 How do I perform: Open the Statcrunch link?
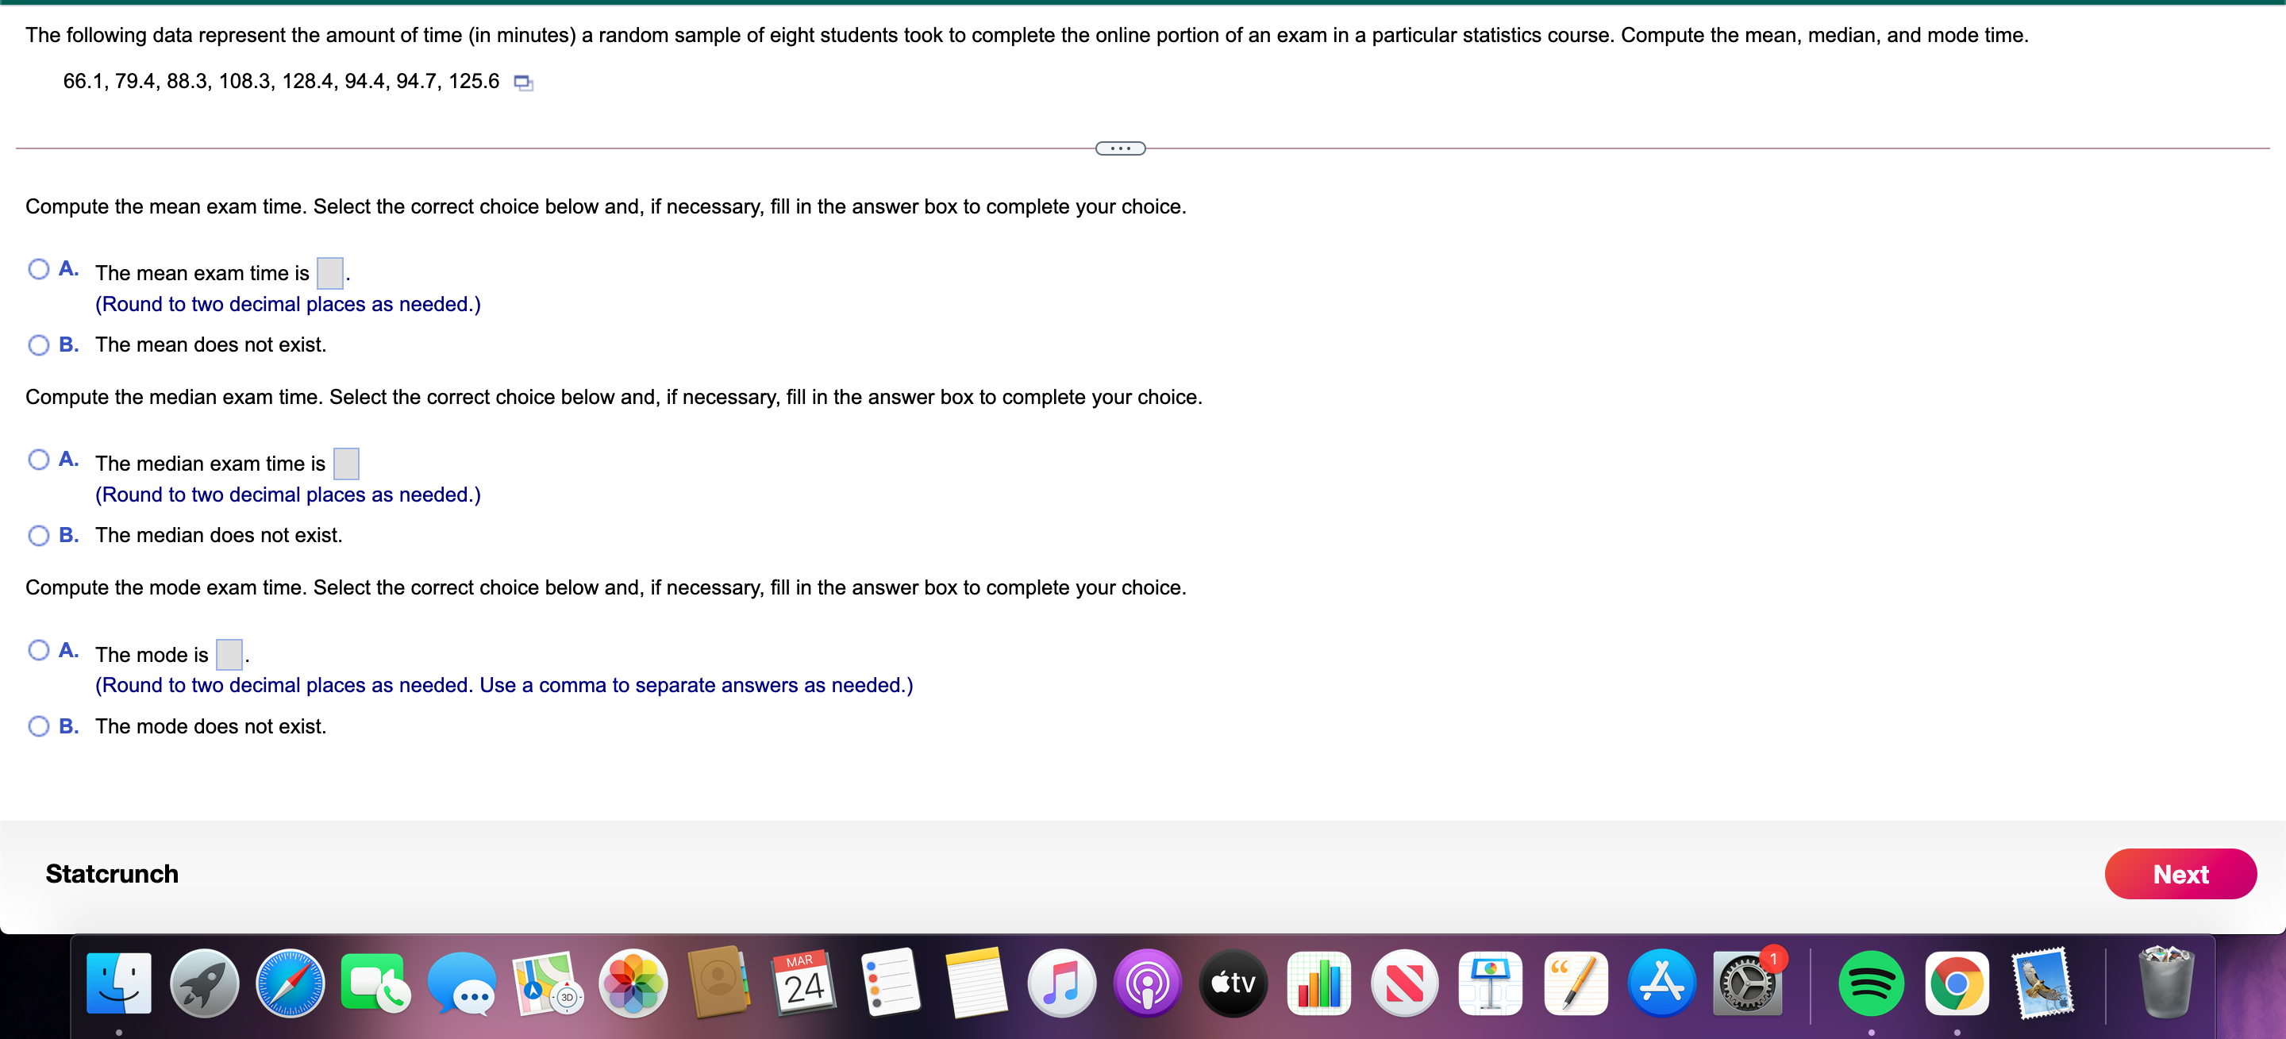pyautogui.click(x=112, y=874)
